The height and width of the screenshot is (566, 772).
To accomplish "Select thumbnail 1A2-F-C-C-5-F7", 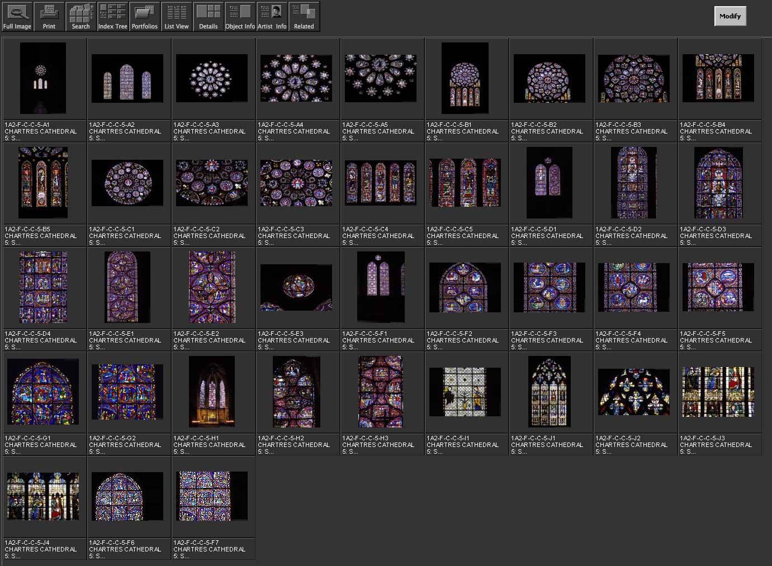I will coord(212,496).
